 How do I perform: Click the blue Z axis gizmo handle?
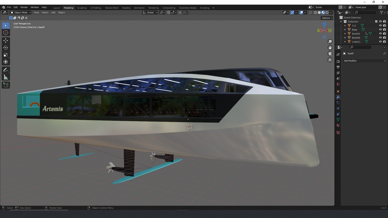[324, 24]
